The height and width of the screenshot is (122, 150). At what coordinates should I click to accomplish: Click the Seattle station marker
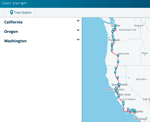pos(115,25)
